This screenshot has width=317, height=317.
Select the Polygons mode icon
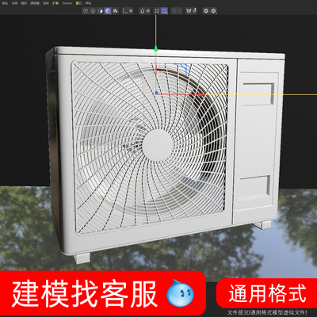pos(101,11)
